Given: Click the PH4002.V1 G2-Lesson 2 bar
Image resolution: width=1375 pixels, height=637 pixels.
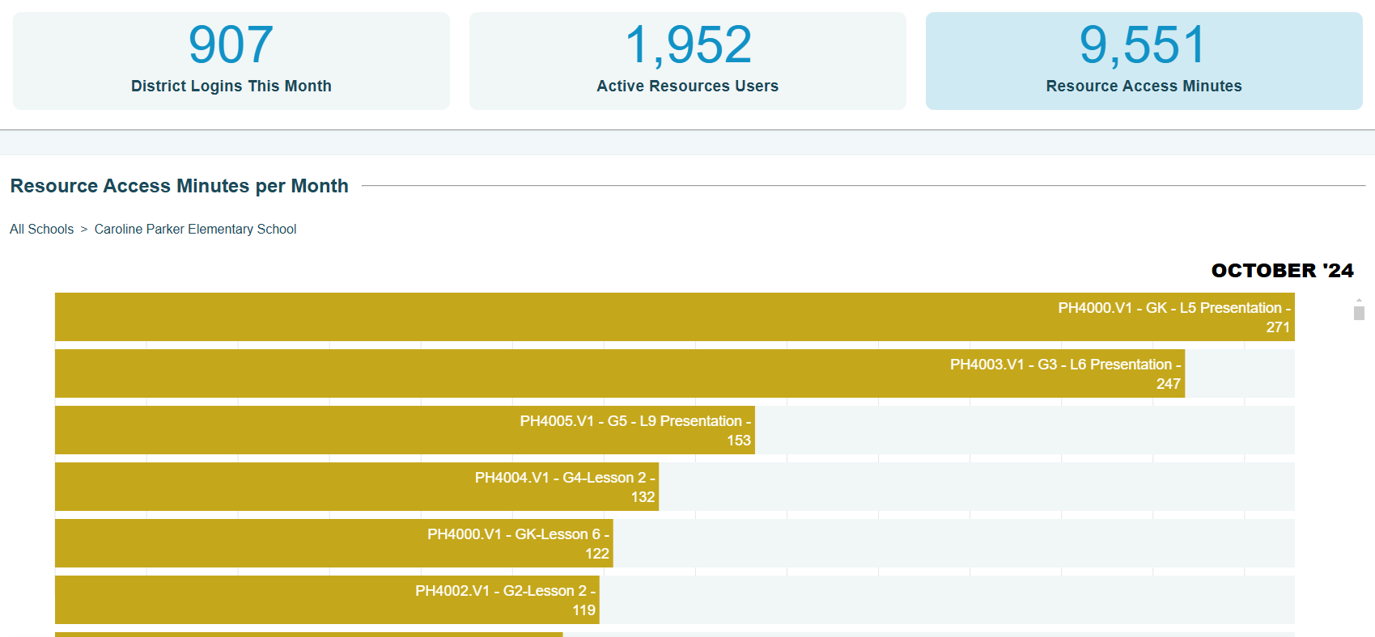Looking at the screenshot, I should coord(327,600).
